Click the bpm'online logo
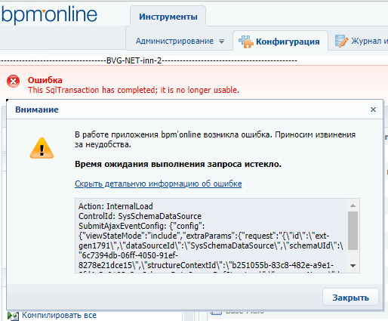388x321 pixels. click(49, 15)
